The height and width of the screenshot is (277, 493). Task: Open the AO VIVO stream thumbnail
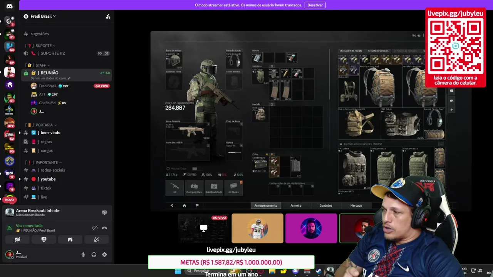(203, 229)
